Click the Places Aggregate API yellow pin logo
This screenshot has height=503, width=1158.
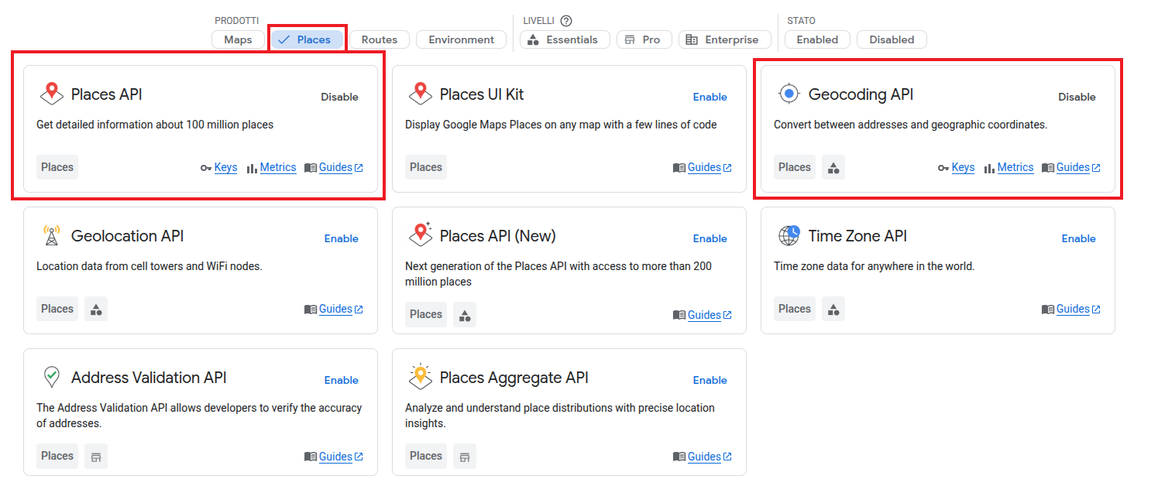coord(421,376)
